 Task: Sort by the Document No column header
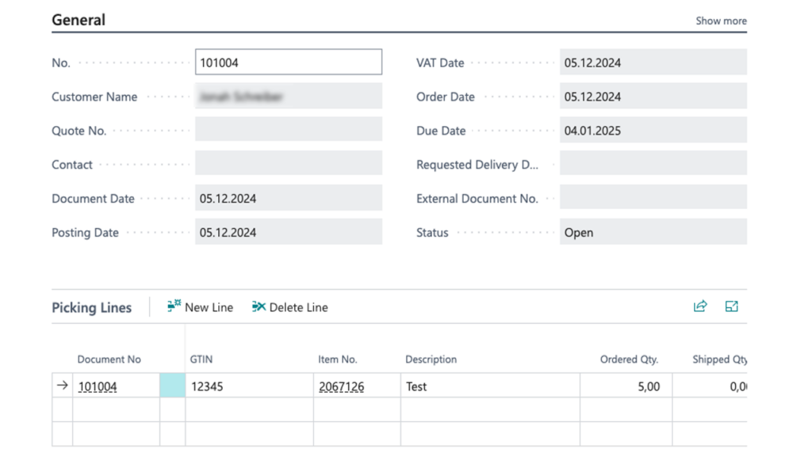pyautogui.click(x=109, y=359)
